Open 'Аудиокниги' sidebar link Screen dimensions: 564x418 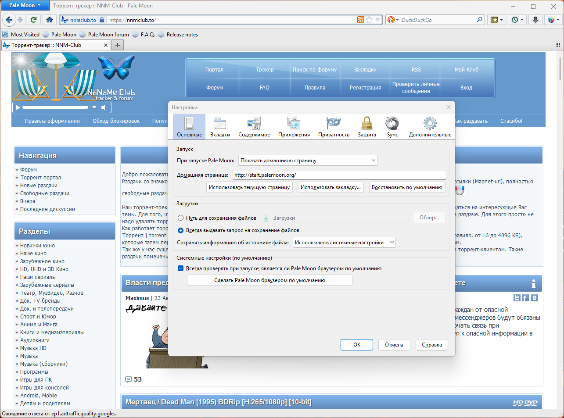click(35, 340)
